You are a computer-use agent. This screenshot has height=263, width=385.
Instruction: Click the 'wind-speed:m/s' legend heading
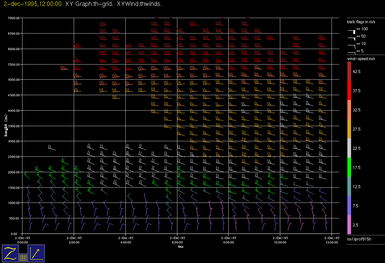coord(361,59)
